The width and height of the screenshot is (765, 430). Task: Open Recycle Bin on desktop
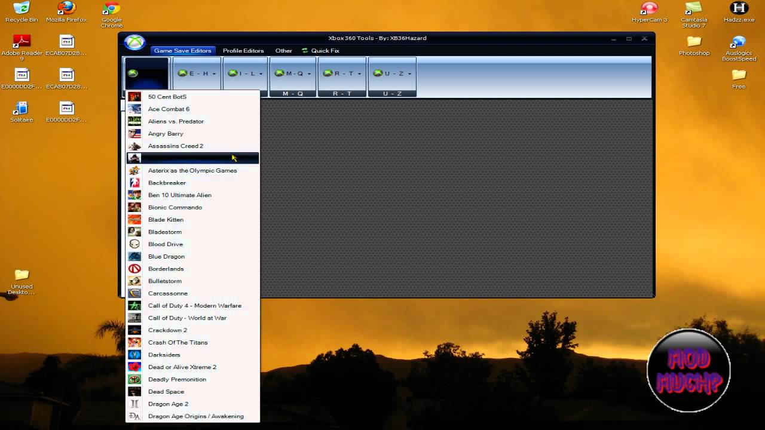point(22,12)
